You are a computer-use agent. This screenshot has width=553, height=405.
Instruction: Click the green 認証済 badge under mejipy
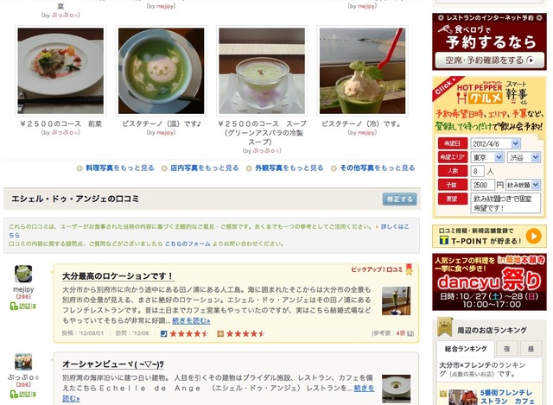(23, 307)
